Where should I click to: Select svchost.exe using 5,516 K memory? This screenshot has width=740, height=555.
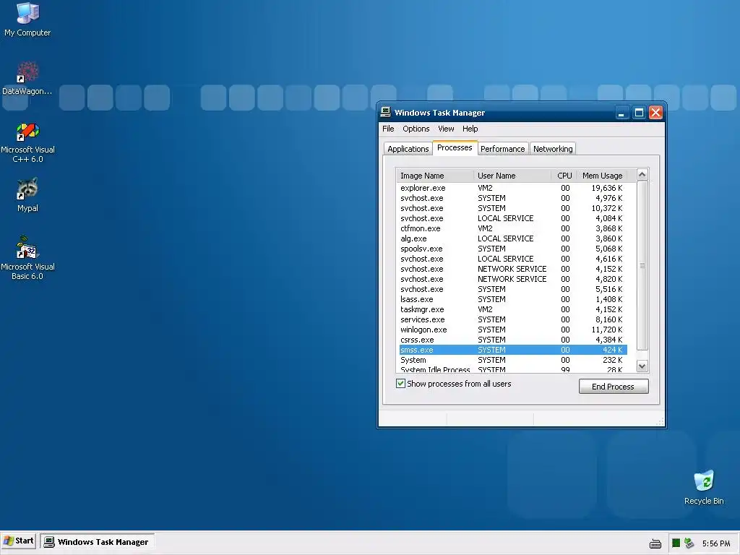click(512, 289)
